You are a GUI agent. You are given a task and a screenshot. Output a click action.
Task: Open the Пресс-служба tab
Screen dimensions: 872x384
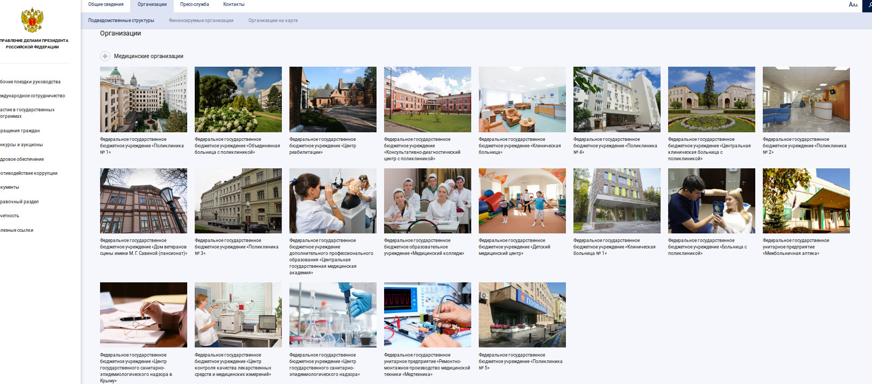194,4
